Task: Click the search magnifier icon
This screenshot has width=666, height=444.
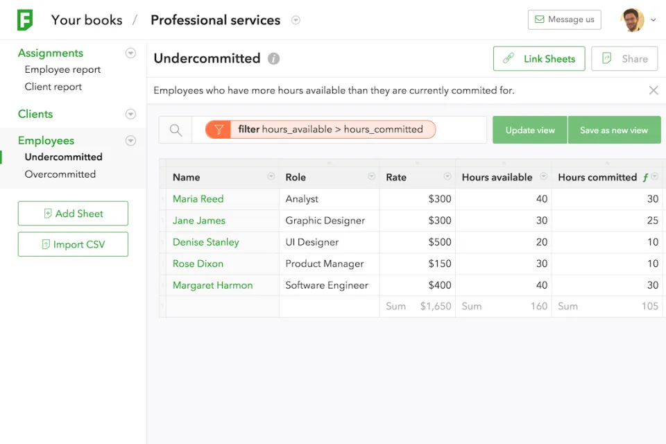Action: [x=176, y=130]
